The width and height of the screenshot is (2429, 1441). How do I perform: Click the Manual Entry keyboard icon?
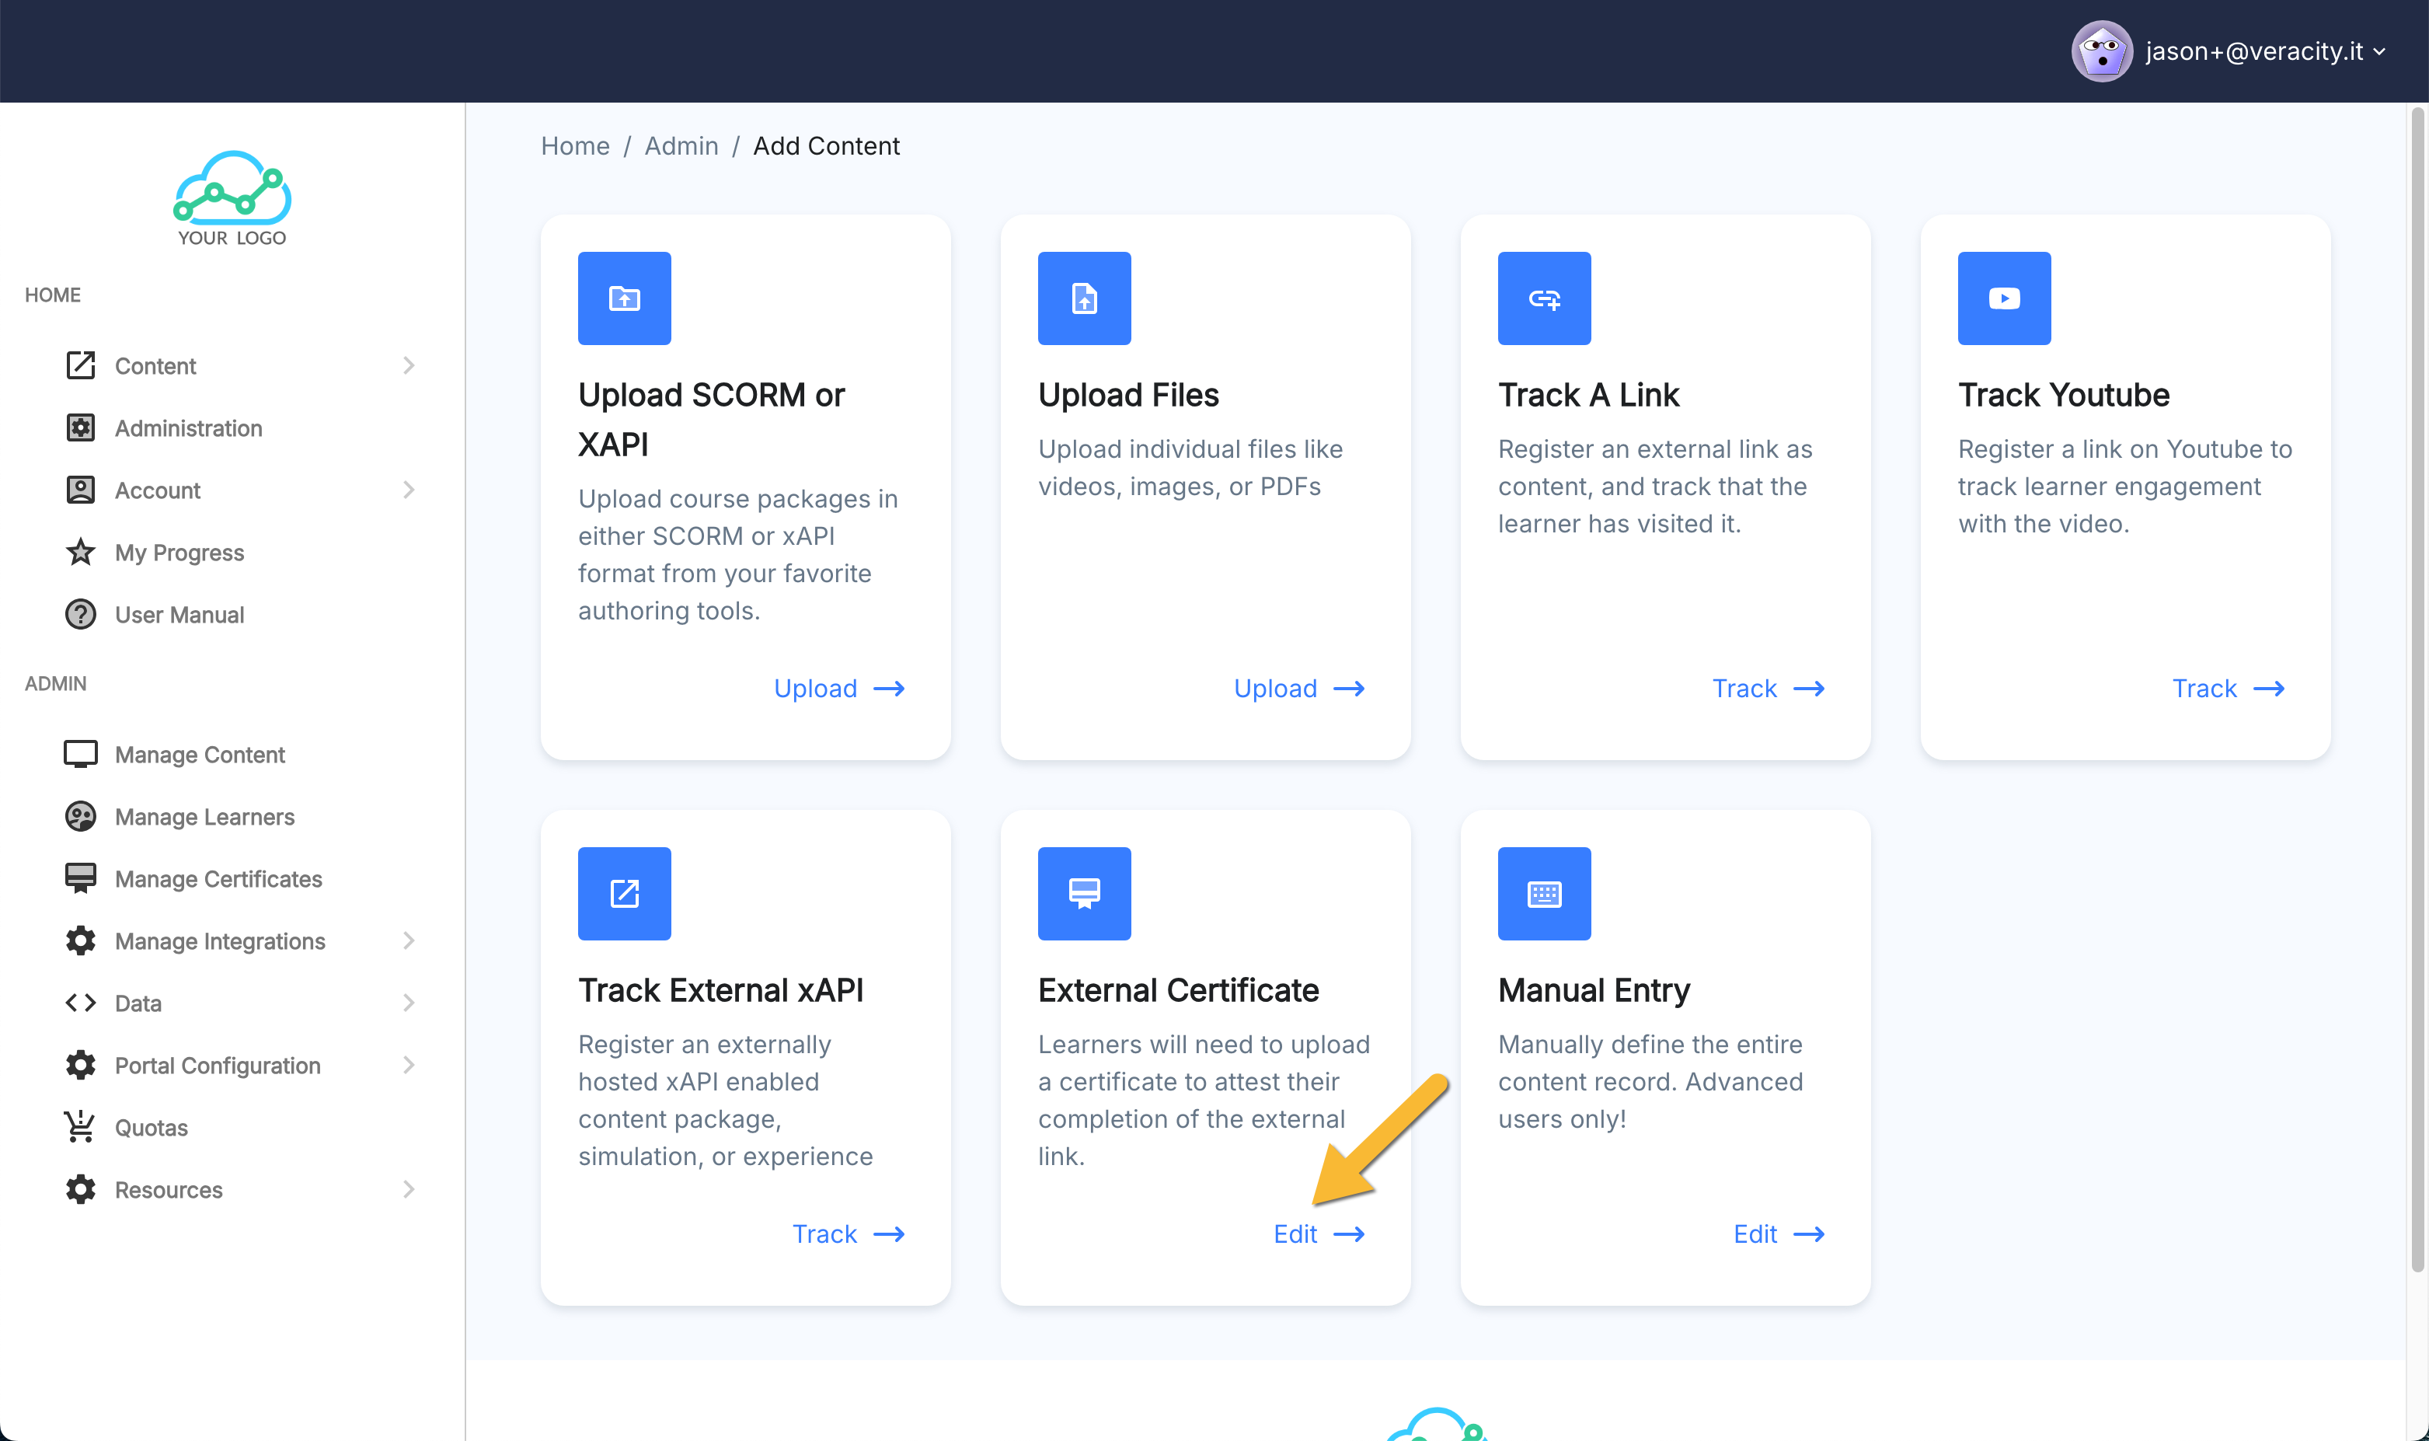pyautogui.click(x=1544, y=893)
